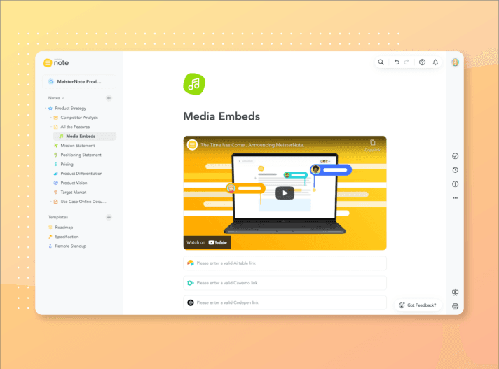The width and height of the screenshot is (499, 369).
Task: Open the MeisterNote Prod... workspace selector
Action: click(79, 81)
